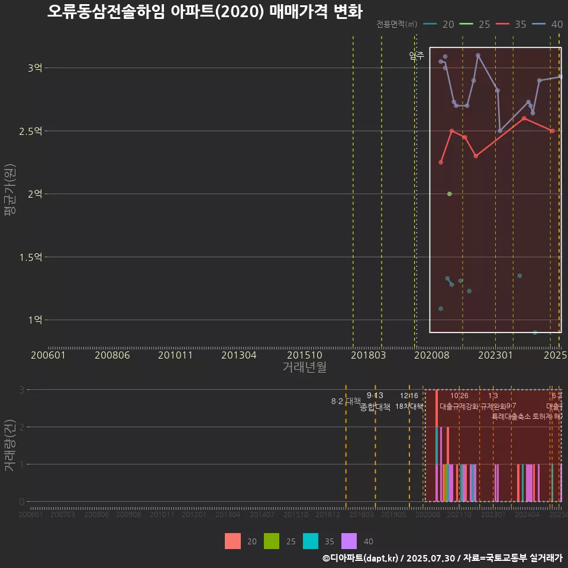The height and width of the screenshot is (568, 568).
Task: Select the 2억 y-axis label
Action: pos(35,194)
